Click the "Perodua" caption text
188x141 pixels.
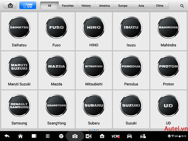point(131,84)
